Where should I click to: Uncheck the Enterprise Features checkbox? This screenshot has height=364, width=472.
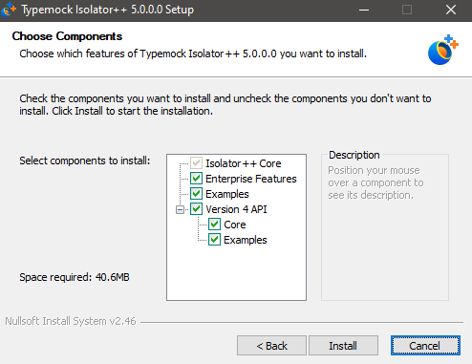(x=196, y=179)
